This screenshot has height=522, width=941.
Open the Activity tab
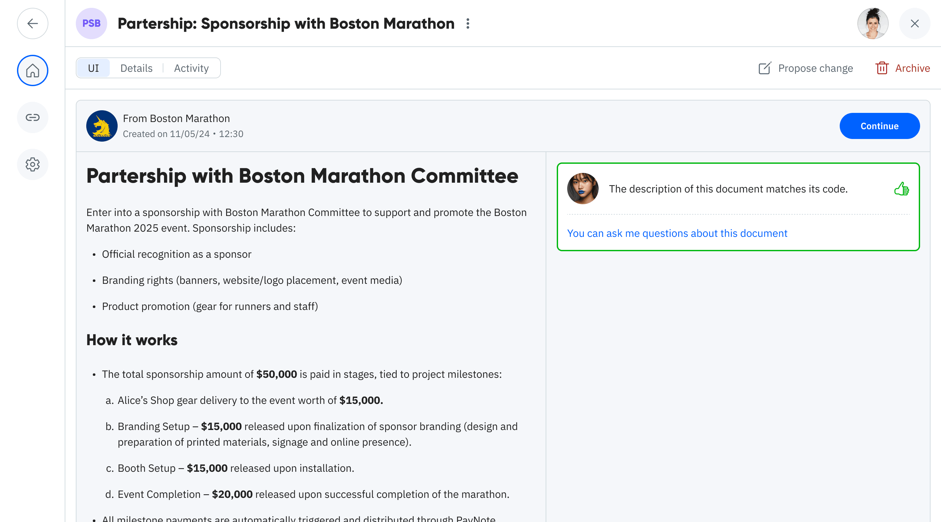point(191,68)
